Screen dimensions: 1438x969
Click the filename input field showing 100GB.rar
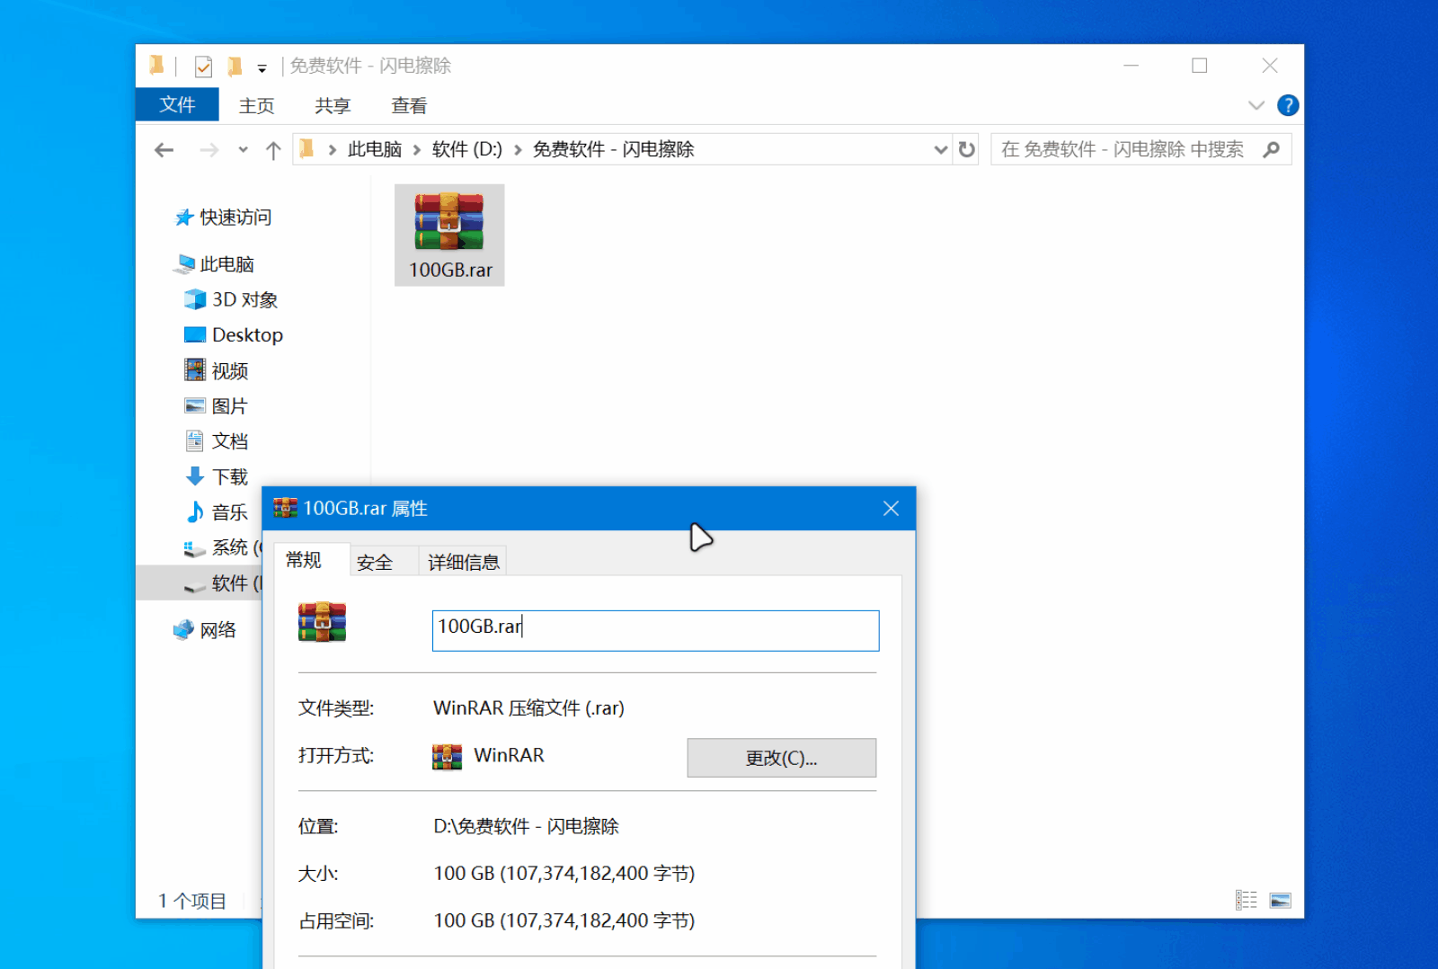coord(654,629)
